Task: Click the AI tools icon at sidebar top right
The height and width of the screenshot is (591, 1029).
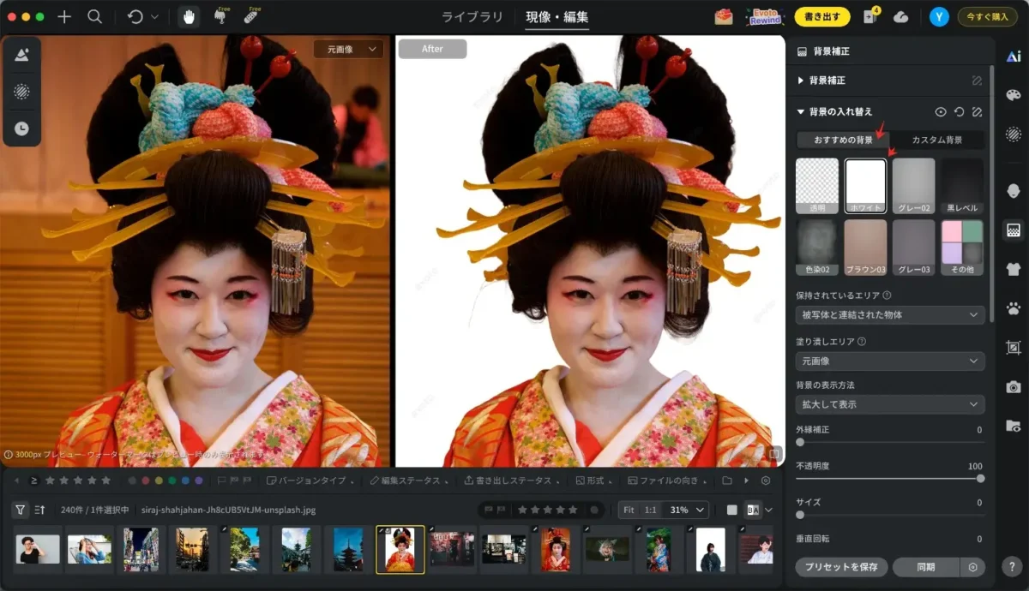Action: pyautogui.click(x=1014, y=57)
